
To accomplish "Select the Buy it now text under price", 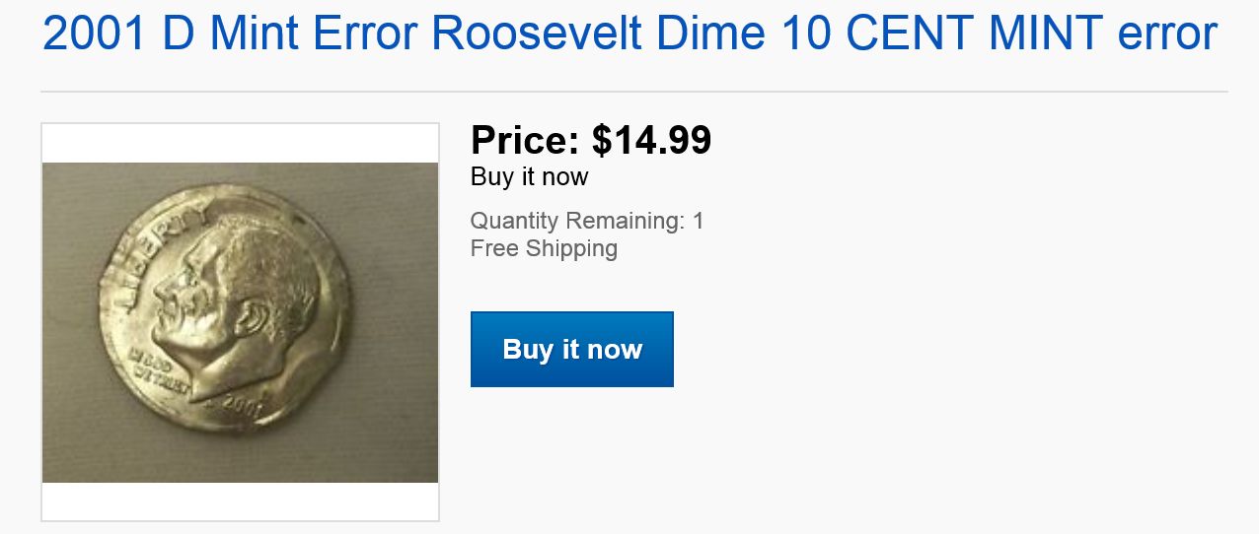I will click(529, 177).
